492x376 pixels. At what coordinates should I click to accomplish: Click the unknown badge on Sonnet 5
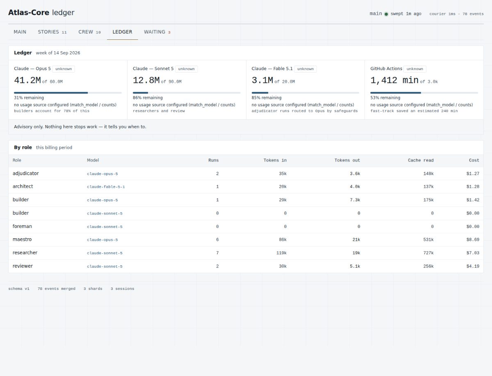[x=187, y=69]
